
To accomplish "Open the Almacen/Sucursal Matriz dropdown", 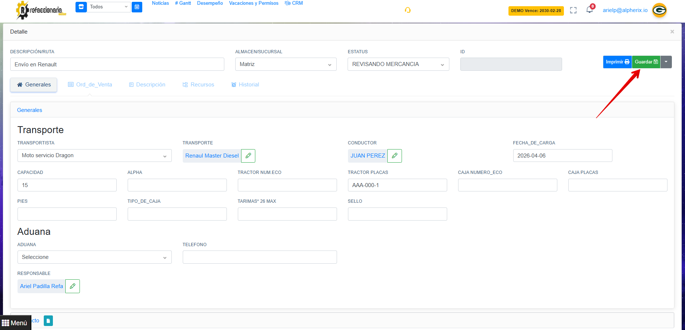I will pyautogui.click(x=286, y=64).
